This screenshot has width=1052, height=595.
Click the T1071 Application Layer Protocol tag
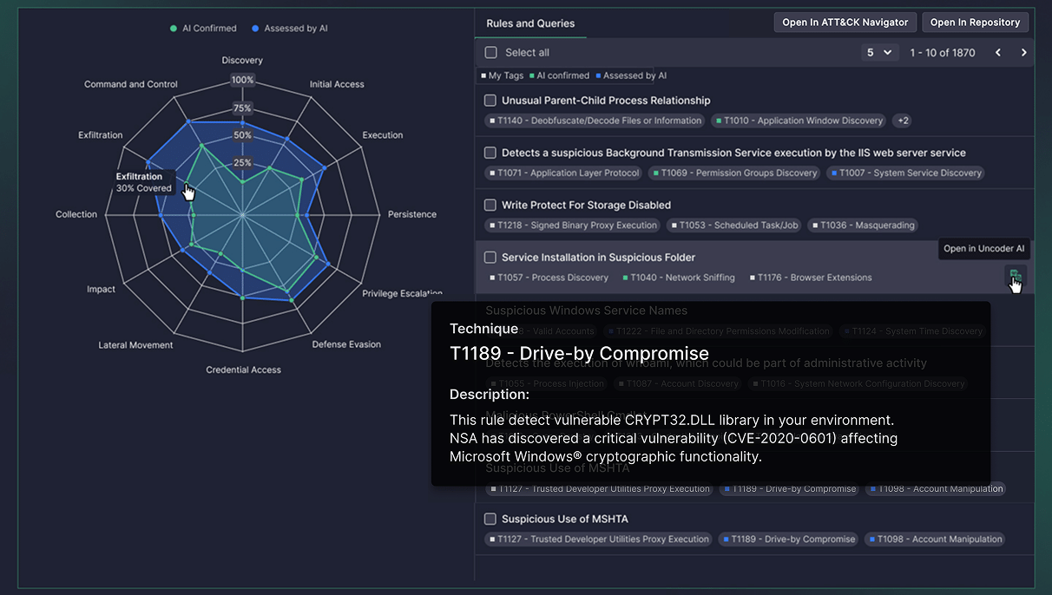point(564,173)
